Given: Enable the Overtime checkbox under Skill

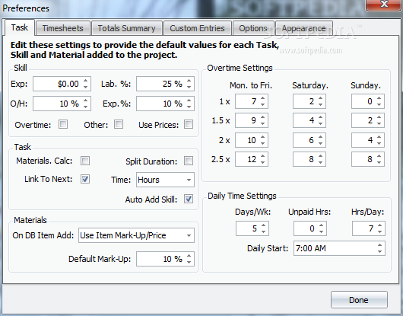Looking at the screenshot, I should [63, 124].
